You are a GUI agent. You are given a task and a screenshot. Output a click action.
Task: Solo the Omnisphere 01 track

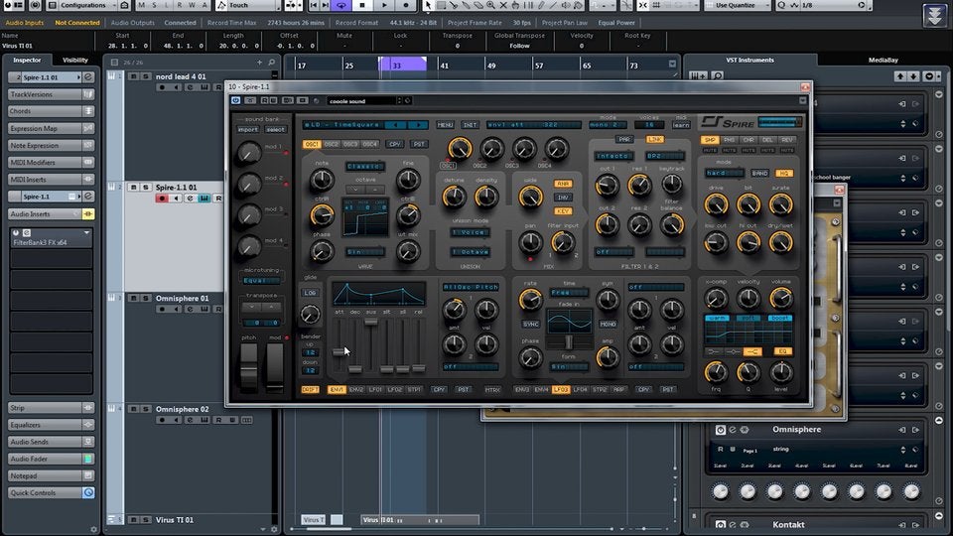tap(146, 299)
